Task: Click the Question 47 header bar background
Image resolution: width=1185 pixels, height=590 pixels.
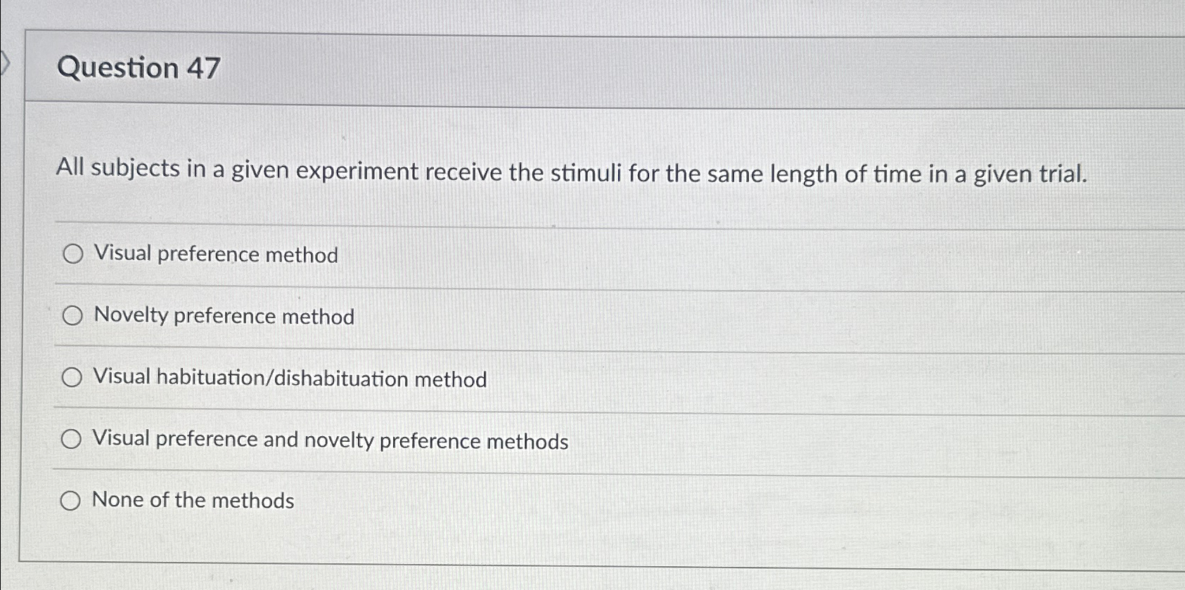Action: [x=633, y=67]
